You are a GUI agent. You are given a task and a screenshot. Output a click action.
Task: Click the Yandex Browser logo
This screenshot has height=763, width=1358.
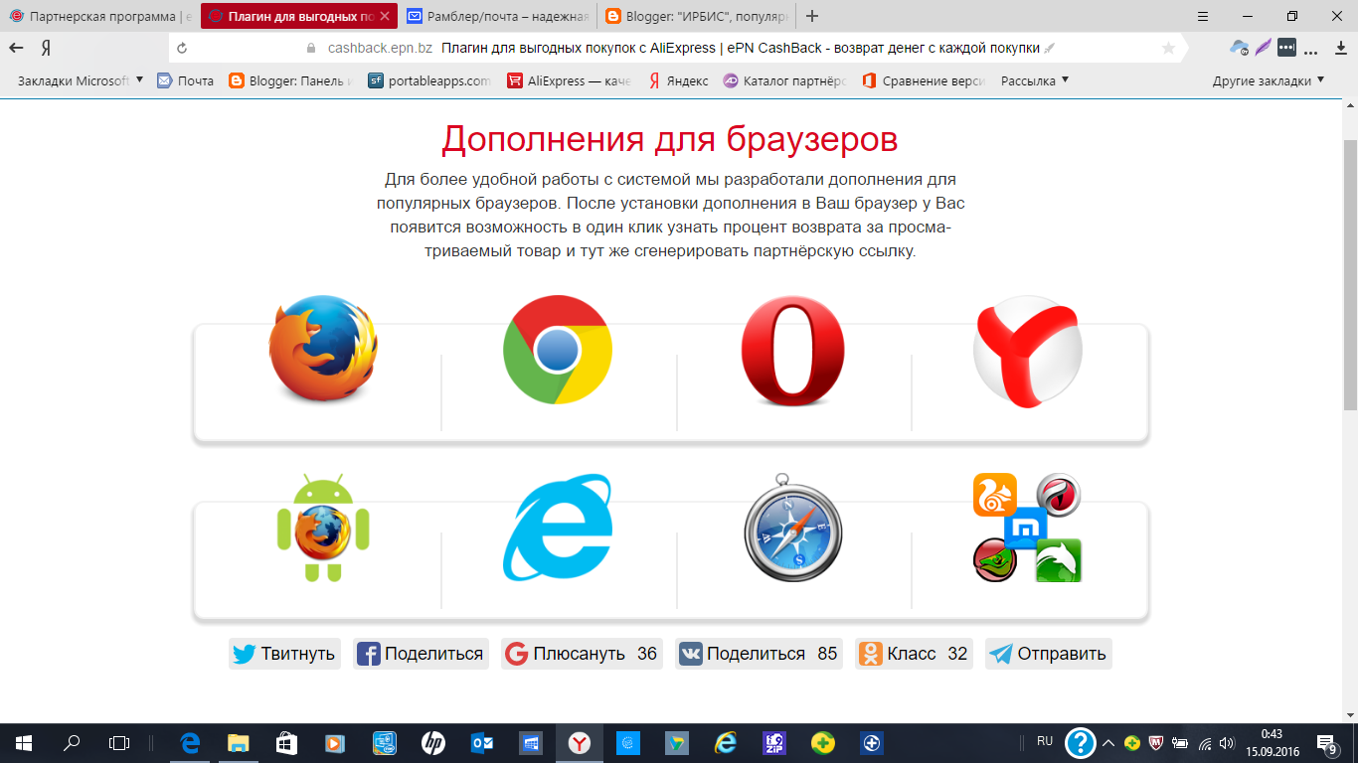pos(1027,351)
